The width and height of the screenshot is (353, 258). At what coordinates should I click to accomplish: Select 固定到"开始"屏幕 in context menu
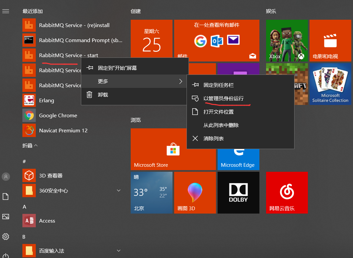(x=135, y=68)
